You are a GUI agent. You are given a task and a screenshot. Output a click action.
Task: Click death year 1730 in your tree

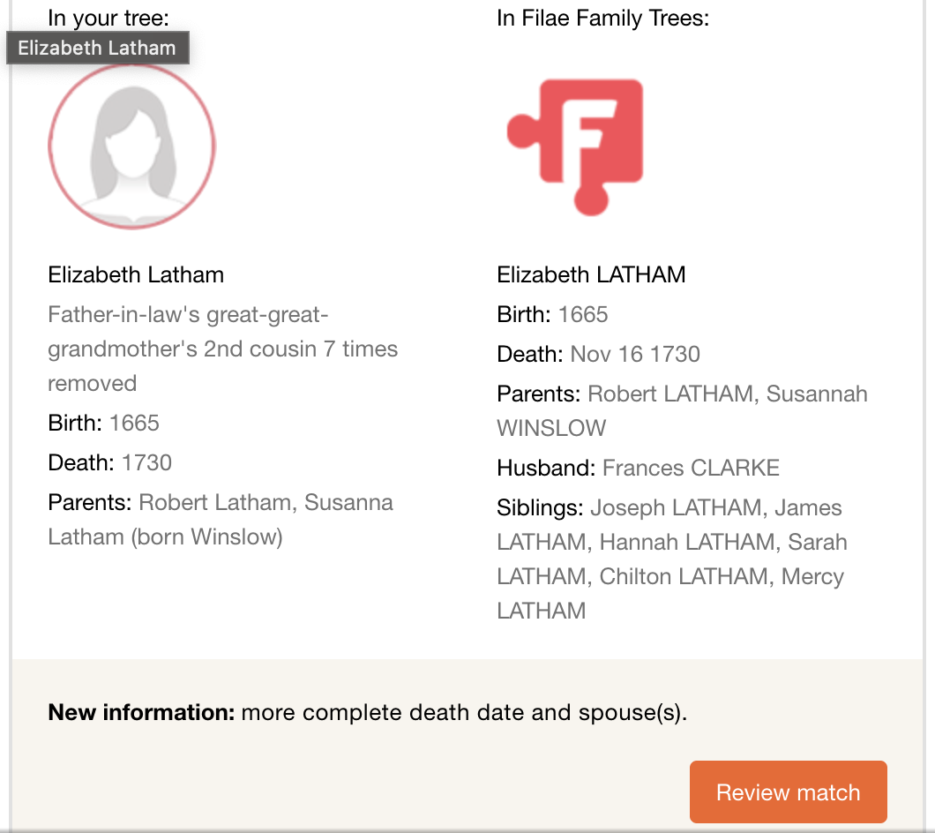point(146,462)
